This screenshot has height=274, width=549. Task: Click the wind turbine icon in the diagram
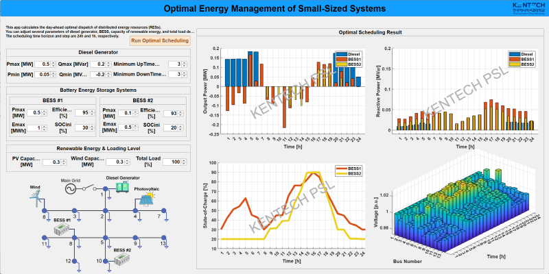[36, 199]
